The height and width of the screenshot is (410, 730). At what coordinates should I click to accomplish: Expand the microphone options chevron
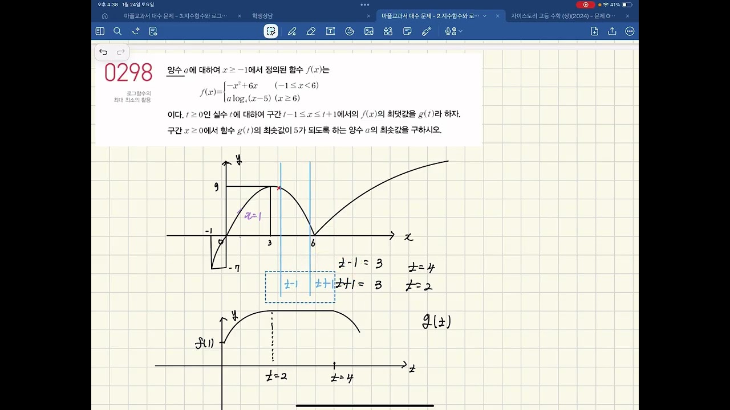pos(460,32)
